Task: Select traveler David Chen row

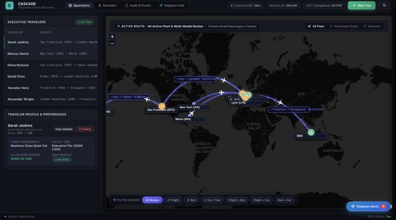Action: coord(51,76)
